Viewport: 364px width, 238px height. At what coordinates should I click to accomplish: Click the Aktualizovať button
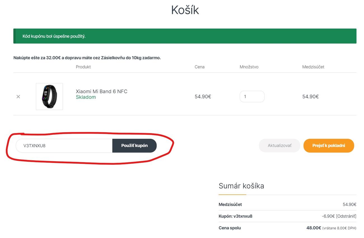point(279,146)
